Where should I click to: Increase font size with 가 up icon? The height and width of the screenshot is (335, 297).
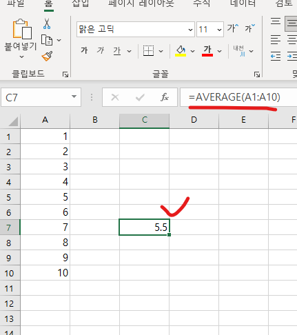pos(233,28)
